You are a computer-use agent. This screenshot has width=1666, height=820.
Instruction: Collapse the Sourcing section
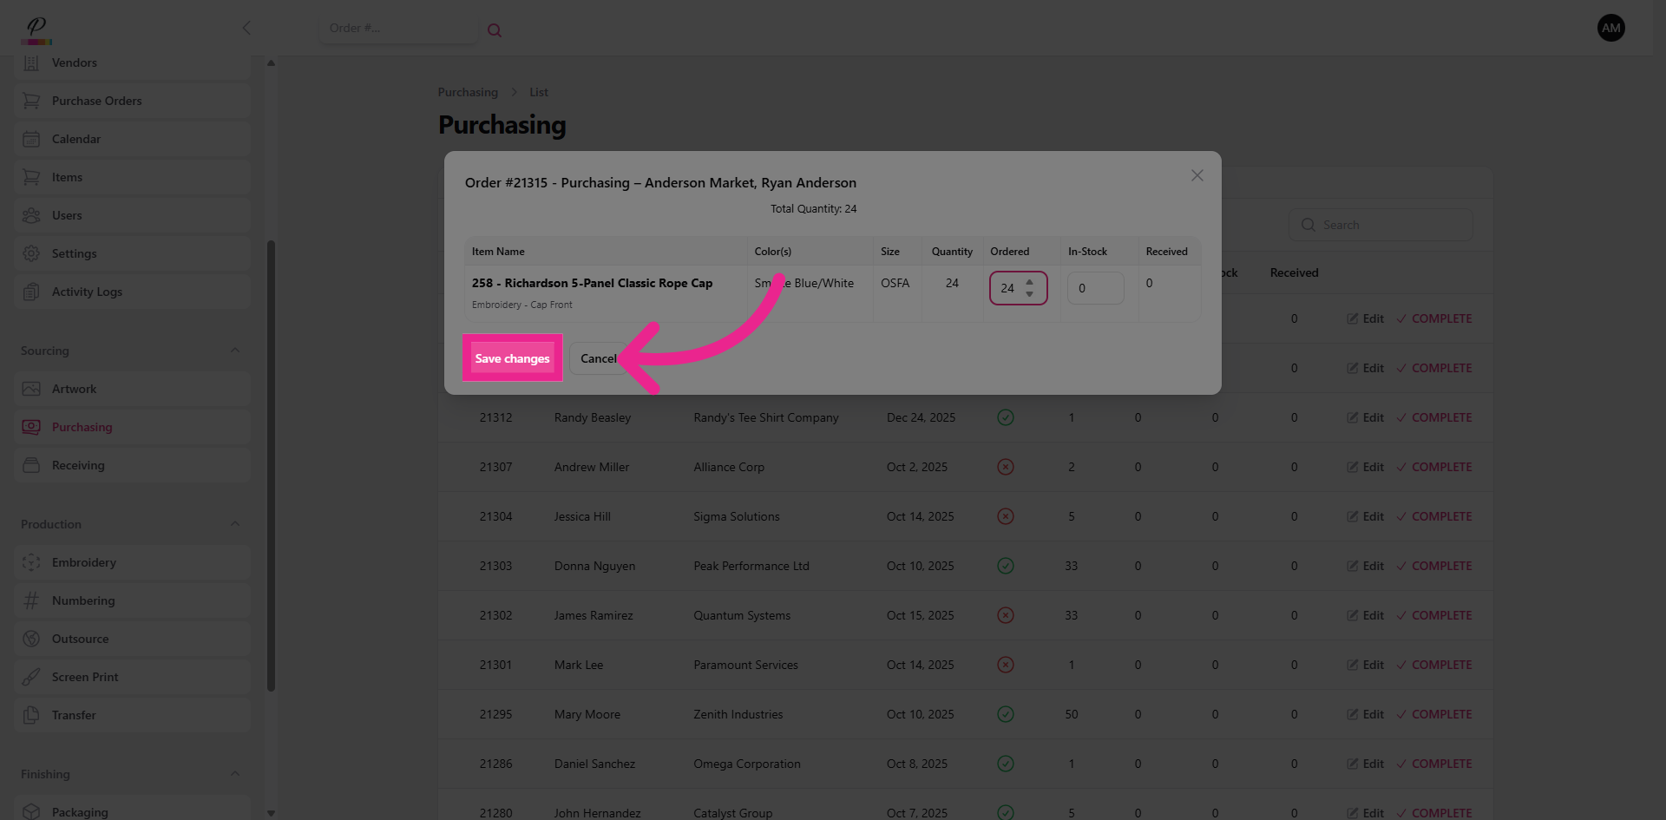(x=234, y=351)
